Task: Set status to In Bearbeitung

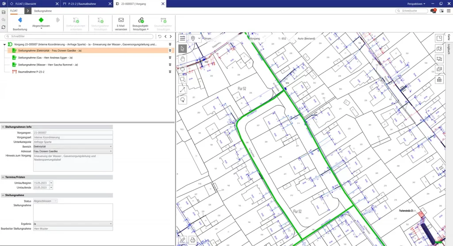Action: tap(20, 23)
